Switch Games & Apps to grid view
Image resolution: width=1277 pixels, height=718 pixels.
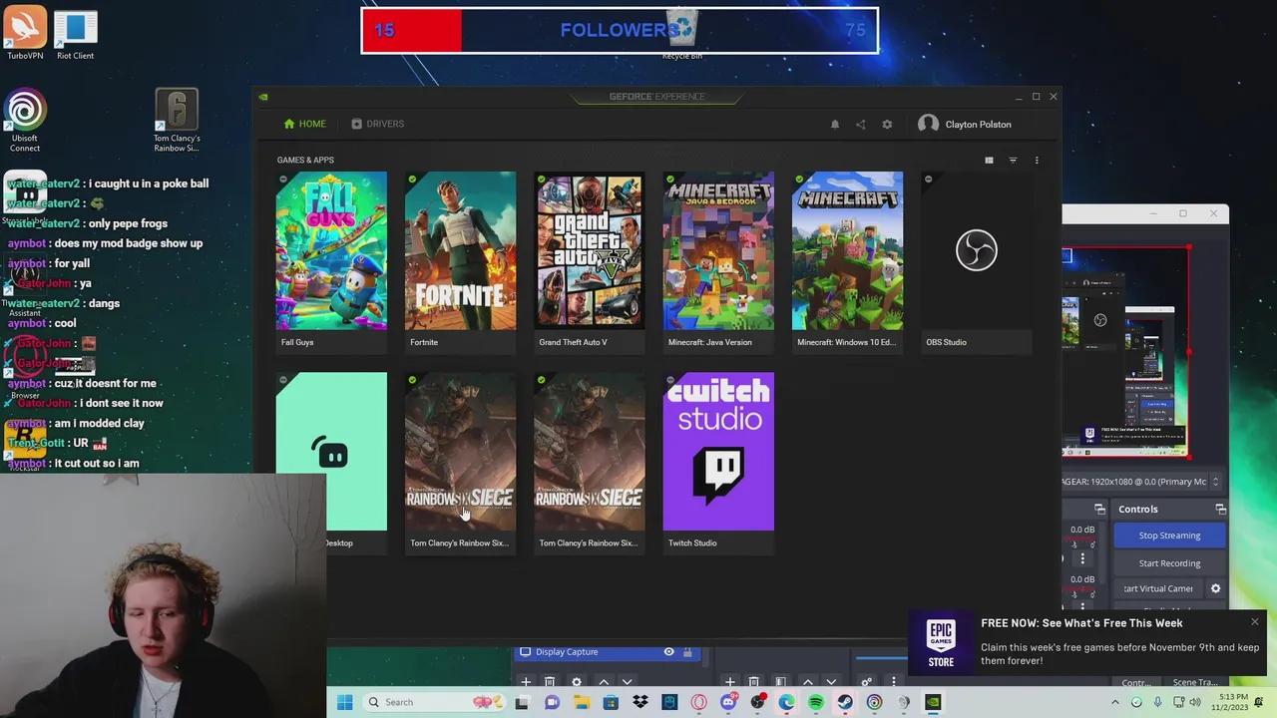[x=989, y=160]
